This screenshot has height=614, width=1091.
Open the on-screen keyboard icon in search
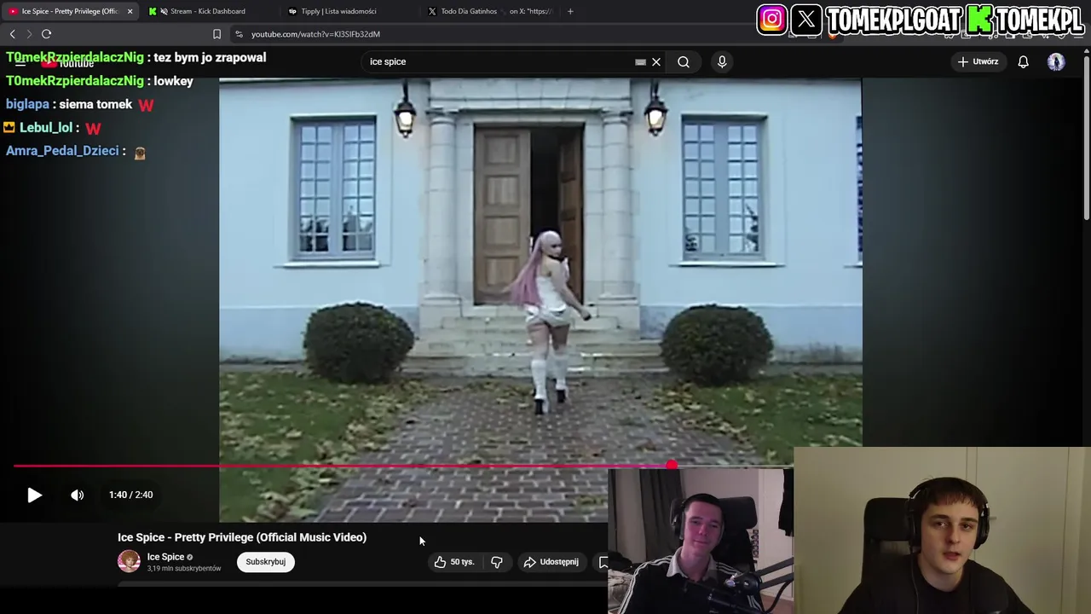click(x=640, y=61)
